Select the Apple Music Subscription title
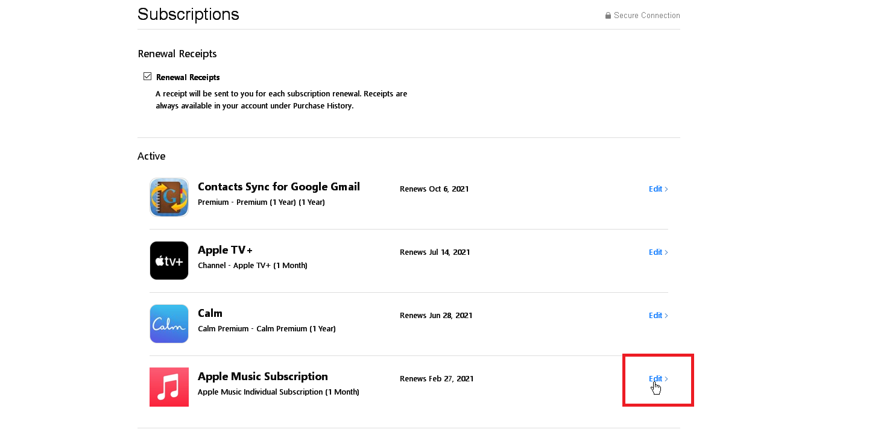This screenshot has width=869, height=444. (x=263, y=377)
